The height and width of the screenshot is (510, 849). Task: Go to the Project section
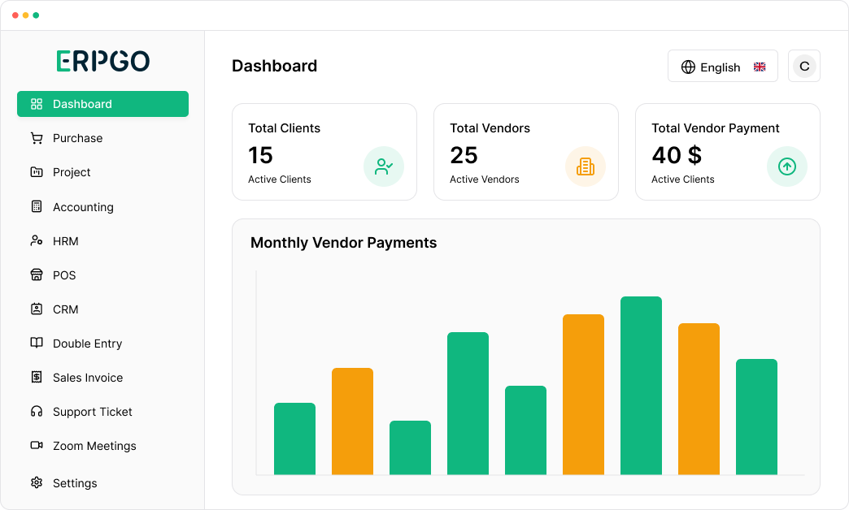coord(103,172)
